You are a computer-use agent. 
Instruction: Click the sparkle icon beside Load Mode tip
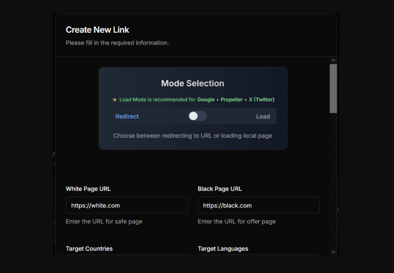pyautogui.click(x=114, y=100)
